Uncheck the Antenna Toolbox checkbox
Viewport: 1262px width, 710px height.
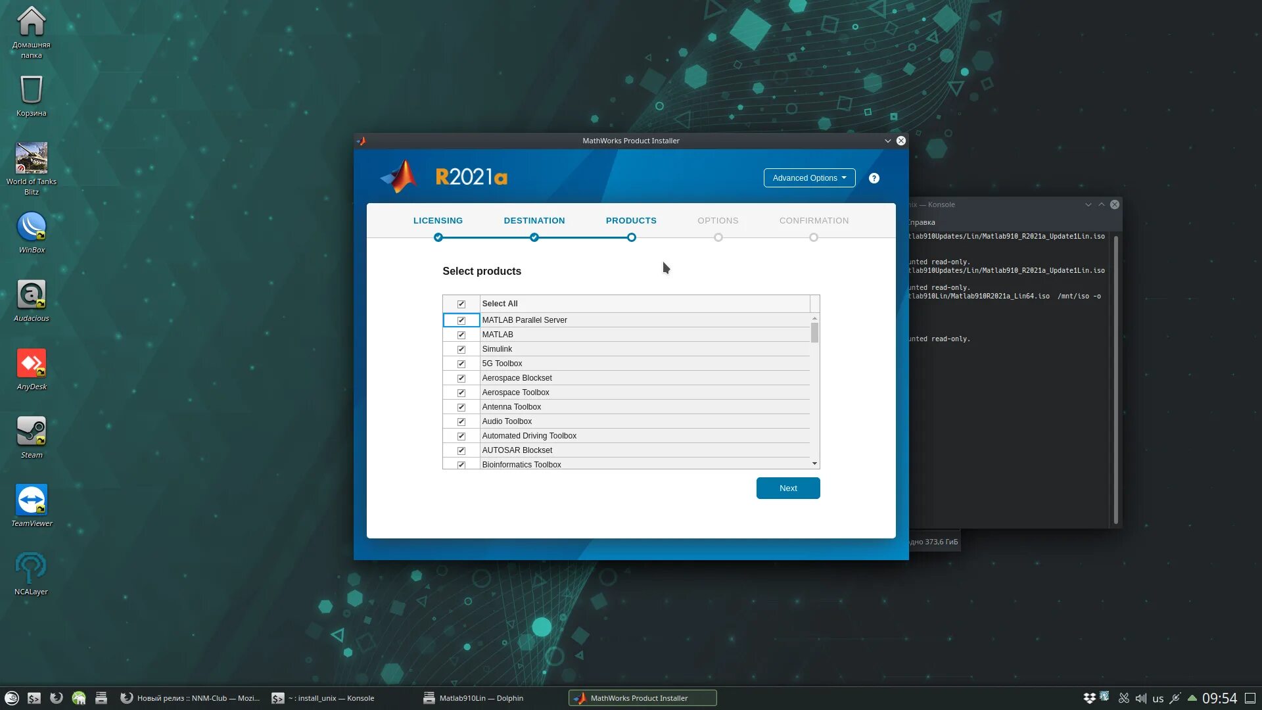point(461,407)
